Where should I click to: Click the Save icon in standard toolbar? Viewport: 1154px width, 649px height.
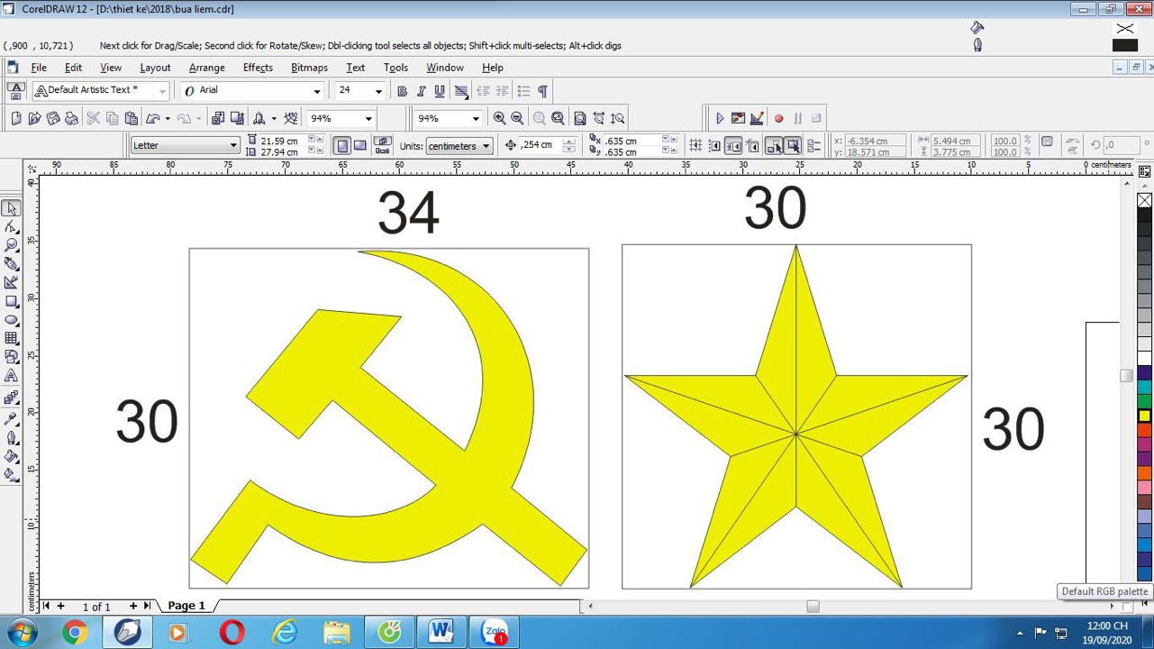tap(53, 118)
